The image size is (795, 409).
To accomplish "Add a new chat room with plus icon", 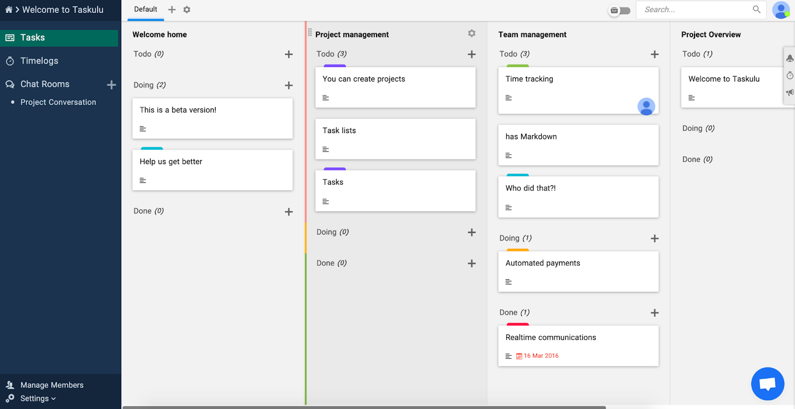I will [111, 84].
